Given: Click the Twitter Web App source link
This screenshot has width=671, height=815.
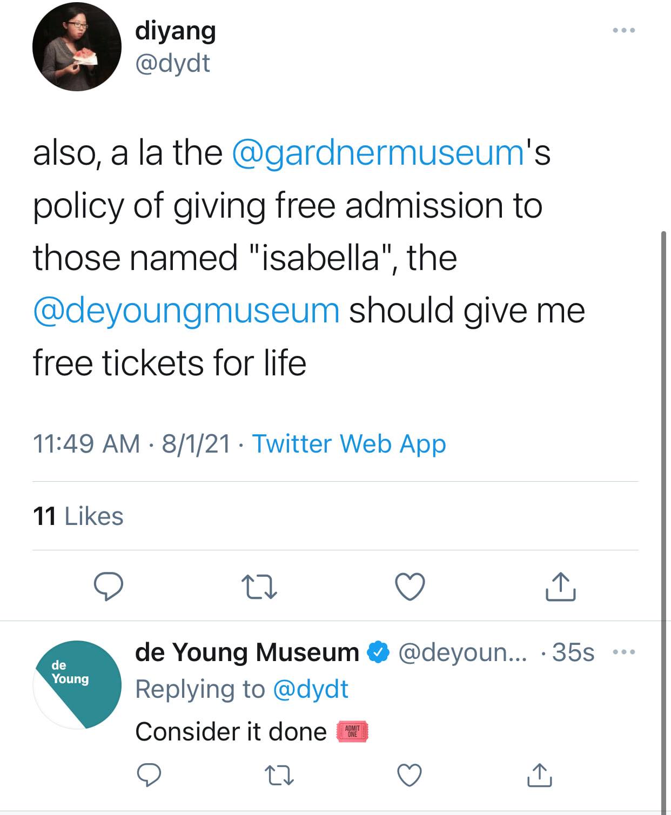Looking at the screenshot, I should pos(349,444).
